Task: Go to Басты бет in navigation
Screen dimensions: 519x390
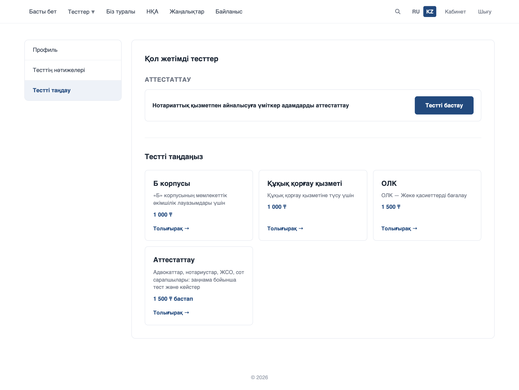Action: [43, 12]
